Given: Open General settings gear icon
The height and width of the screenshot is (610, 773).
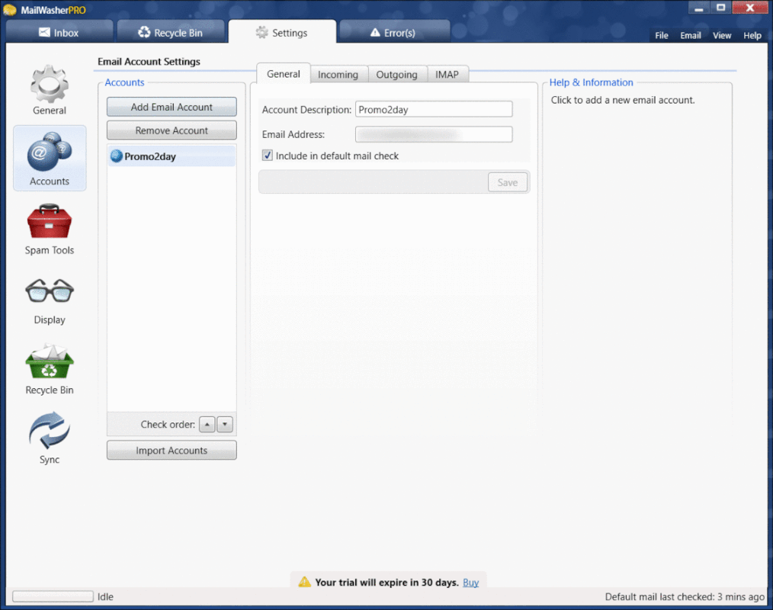Looking at the screenshot, I should tap(50, 85).
